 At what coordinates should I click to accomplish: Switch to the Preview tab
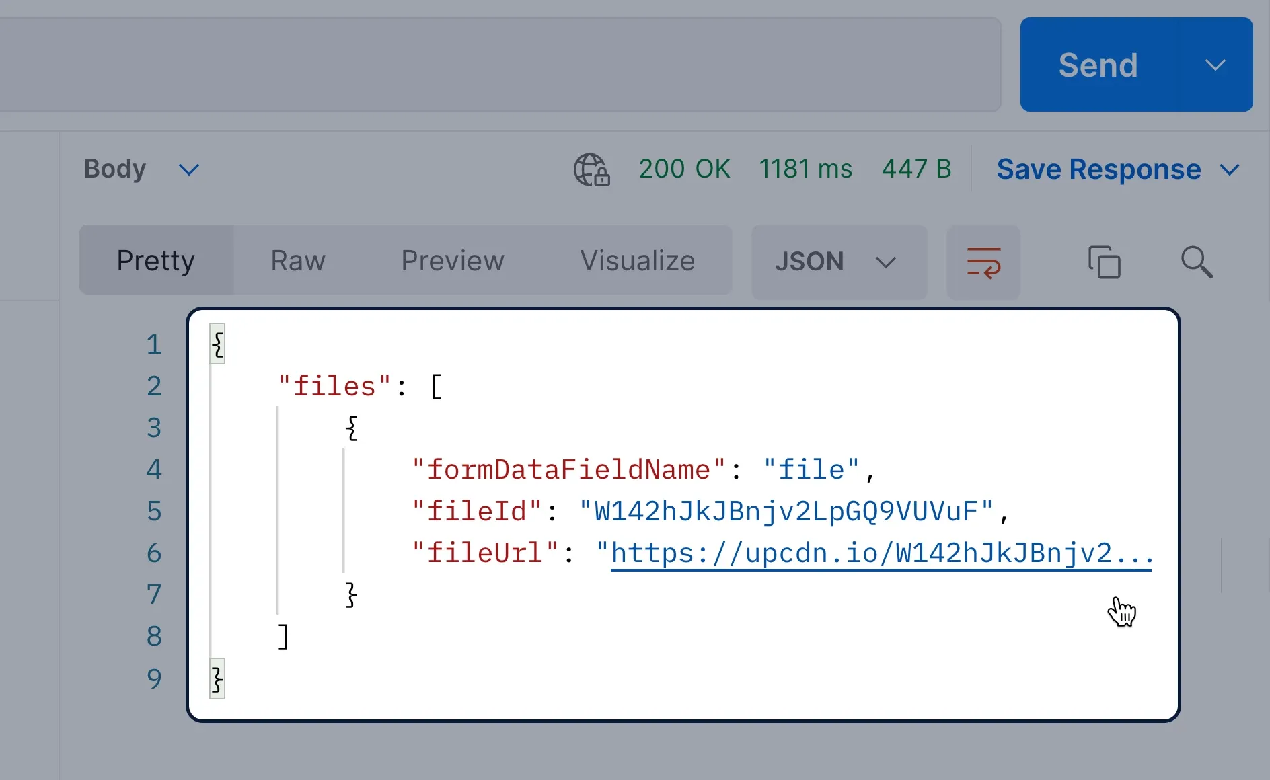tap(453, 260)
